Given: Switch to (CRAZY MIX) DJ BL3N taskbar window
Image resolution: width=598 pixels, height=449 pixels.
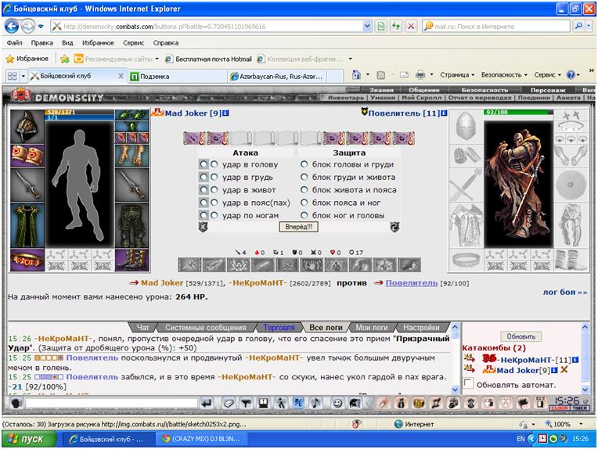Looking at the screenshot, I should [202, 439].
